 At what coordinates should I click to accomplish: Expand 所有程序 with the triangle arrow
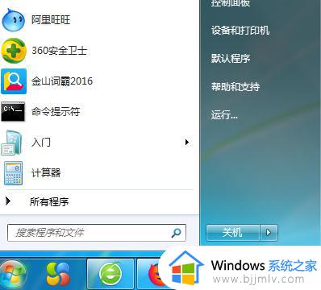pyautogui.click(x=8, y=201)
